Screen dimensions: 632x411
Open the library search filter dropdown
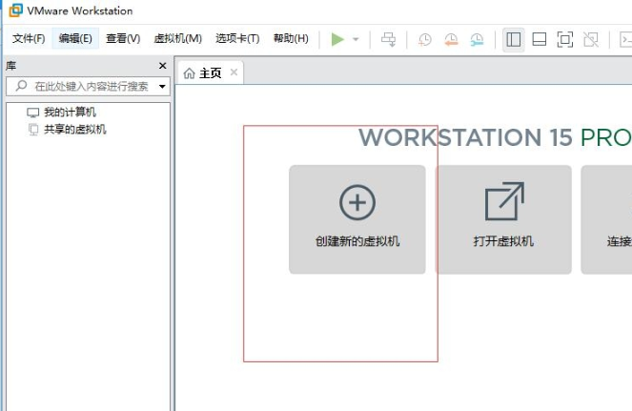tap(162, 87)
